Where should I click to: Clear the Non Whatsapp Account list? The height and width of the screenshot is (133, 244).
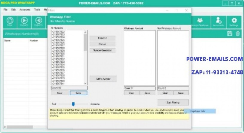point(165,93)
